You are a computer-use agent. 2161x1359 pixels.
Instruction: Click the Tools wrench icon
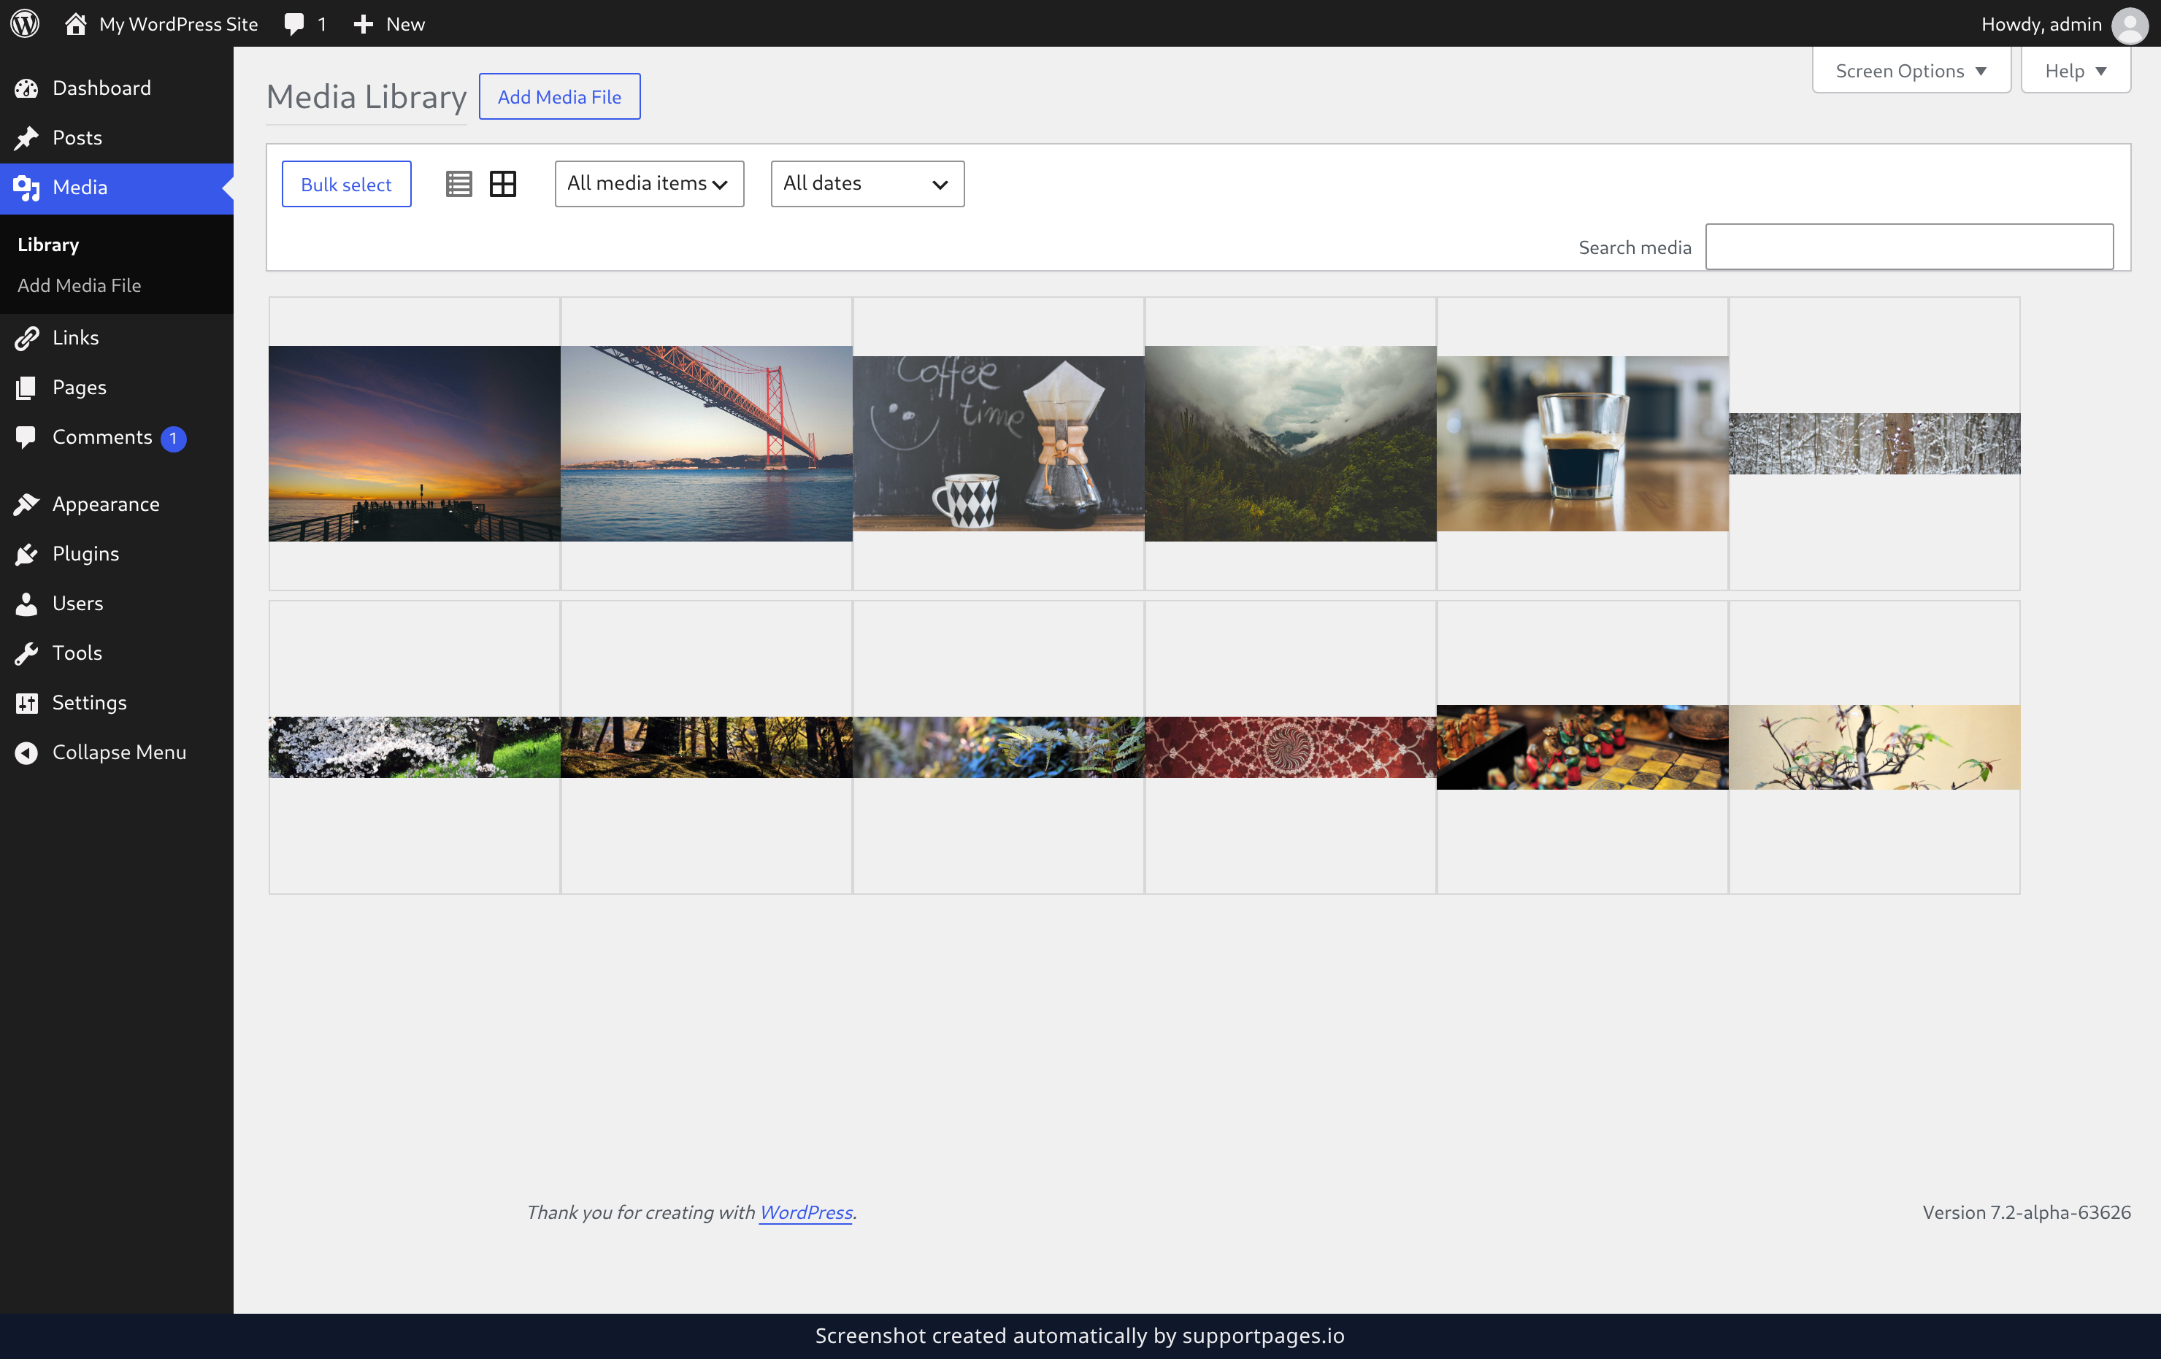coord(26,653)
